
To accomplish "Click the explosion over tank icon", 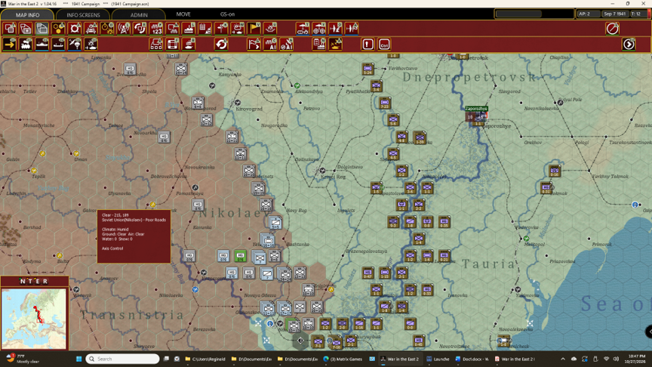I will [91, 44].
